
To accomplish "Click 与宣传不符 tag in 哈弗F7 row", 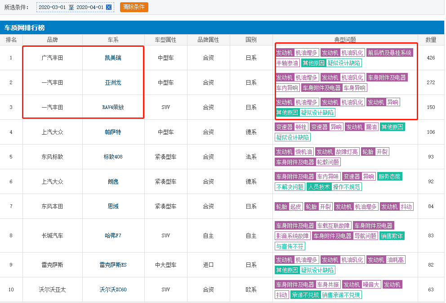I will pyautogui.click(x=290, y=246).
